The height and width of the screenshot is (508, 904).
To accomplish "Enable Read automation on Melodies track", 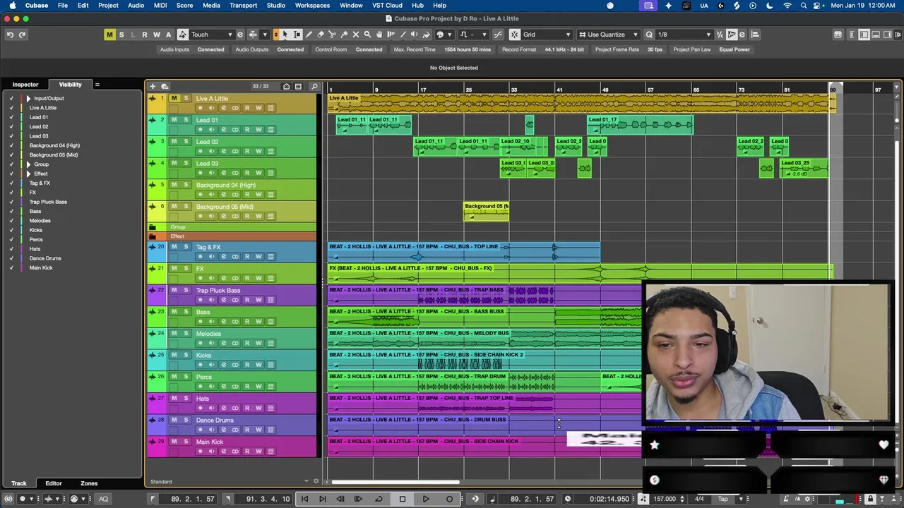I will tap(247, 343).
